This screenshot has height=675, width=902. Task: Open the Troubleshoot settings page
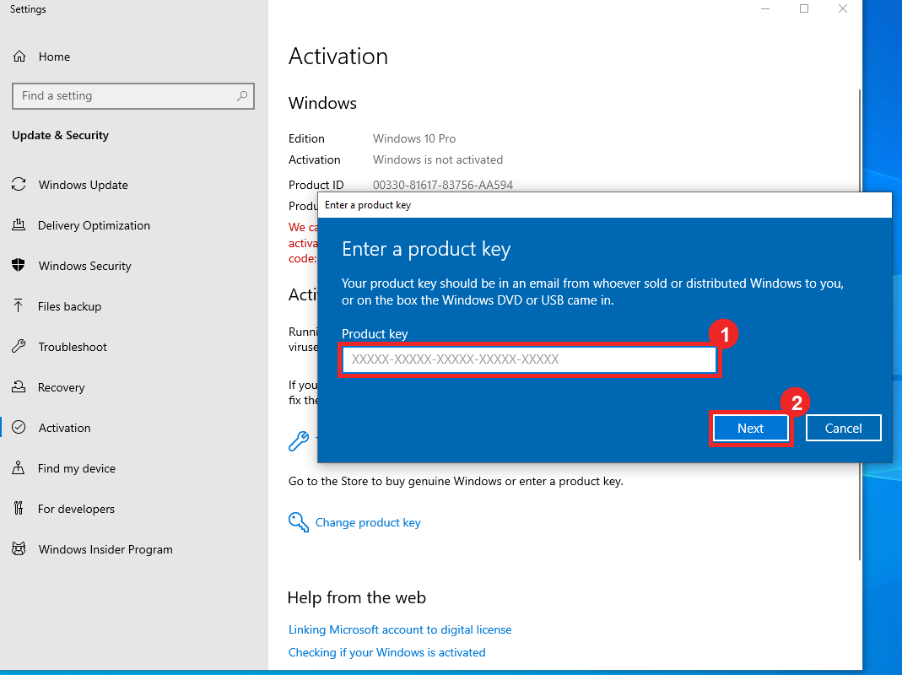134,347
